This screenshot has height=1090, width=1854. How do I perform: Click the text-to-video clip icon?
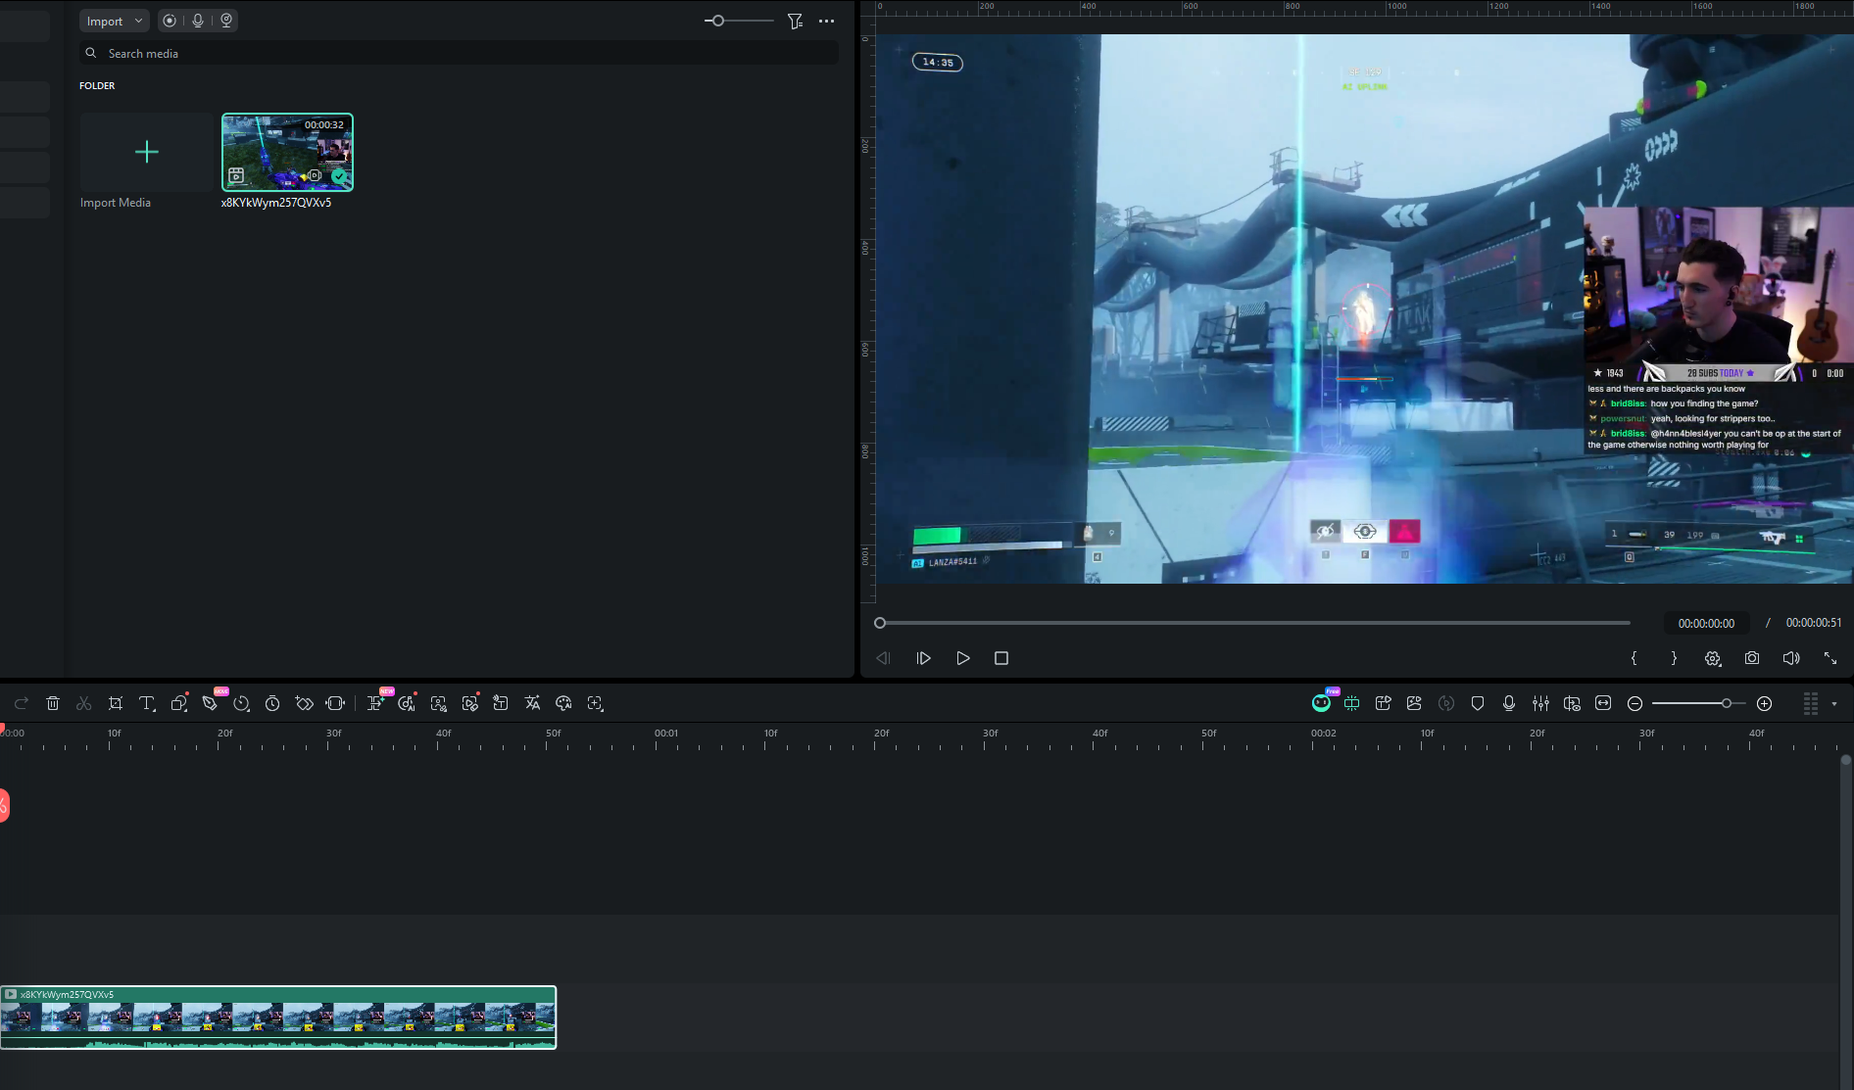pos(1384,703)
